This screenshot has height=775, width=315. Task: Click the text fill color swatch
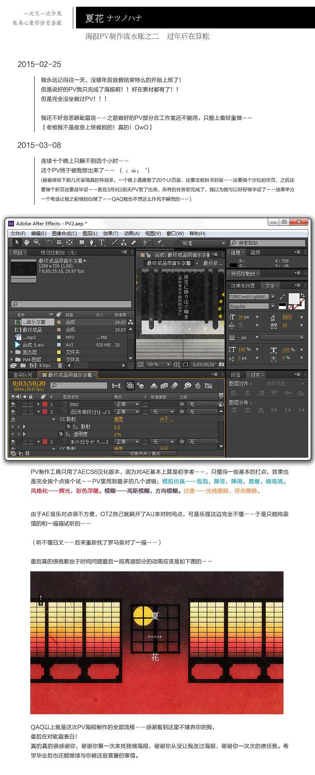294,298
